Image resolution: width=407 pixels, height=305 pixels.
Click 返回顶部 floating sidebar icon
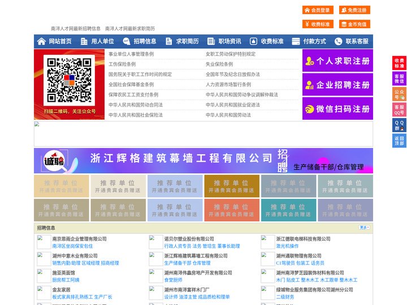click(399, 141)
